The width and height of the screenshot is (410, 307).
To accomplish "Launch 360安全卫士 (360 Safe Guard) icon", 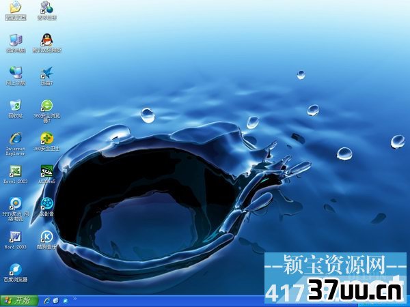I will [x=46, y=138].
